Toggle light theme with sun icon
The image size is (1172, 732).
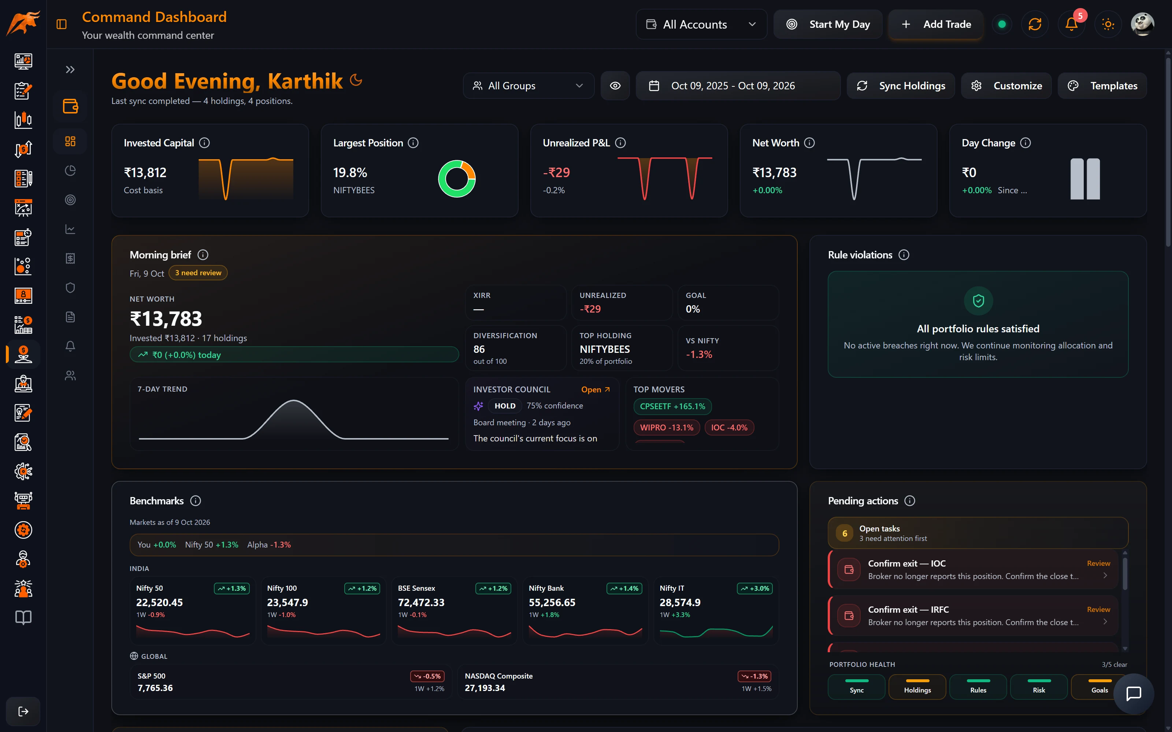click(1108, 24)
